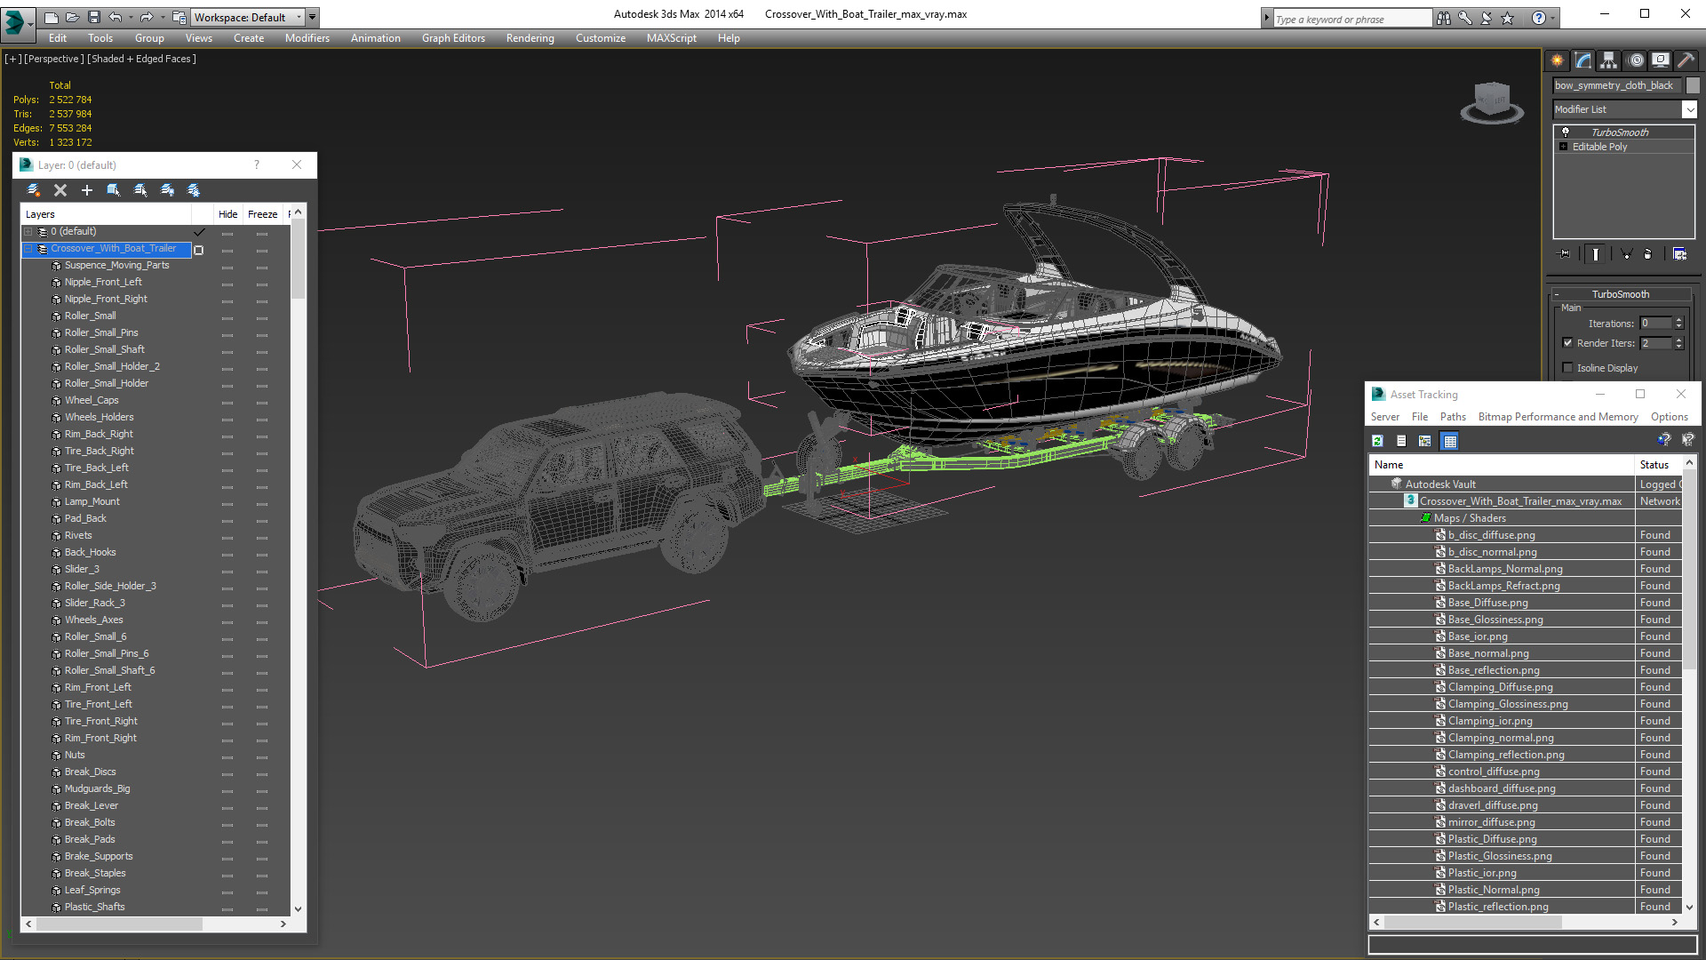Screen dimensions: 1706x960
Task: Click Select Highlighted Objects icon in Layers
Action: point(114,190)
